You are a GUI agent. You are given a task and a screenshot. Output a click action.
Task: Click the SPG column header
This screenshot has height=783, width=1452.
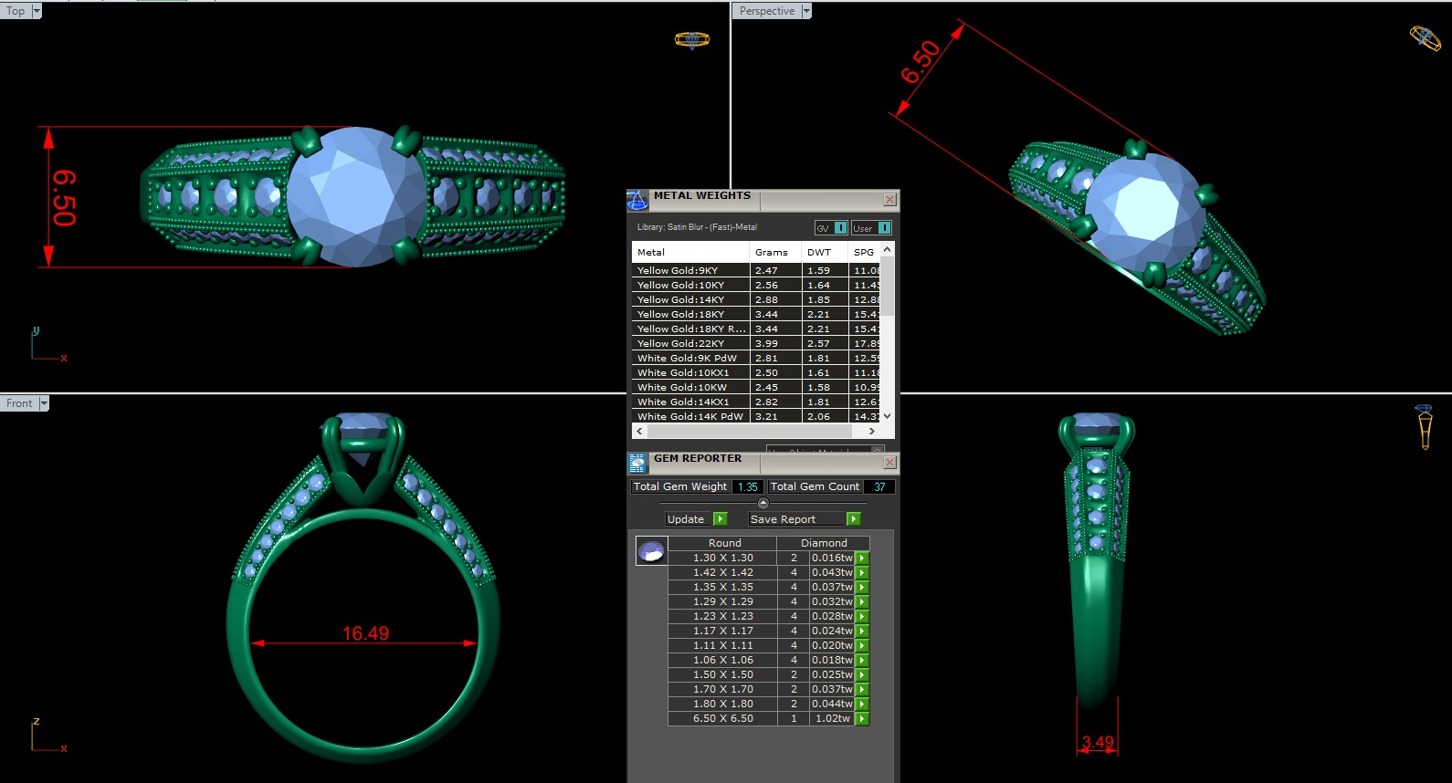864,252
